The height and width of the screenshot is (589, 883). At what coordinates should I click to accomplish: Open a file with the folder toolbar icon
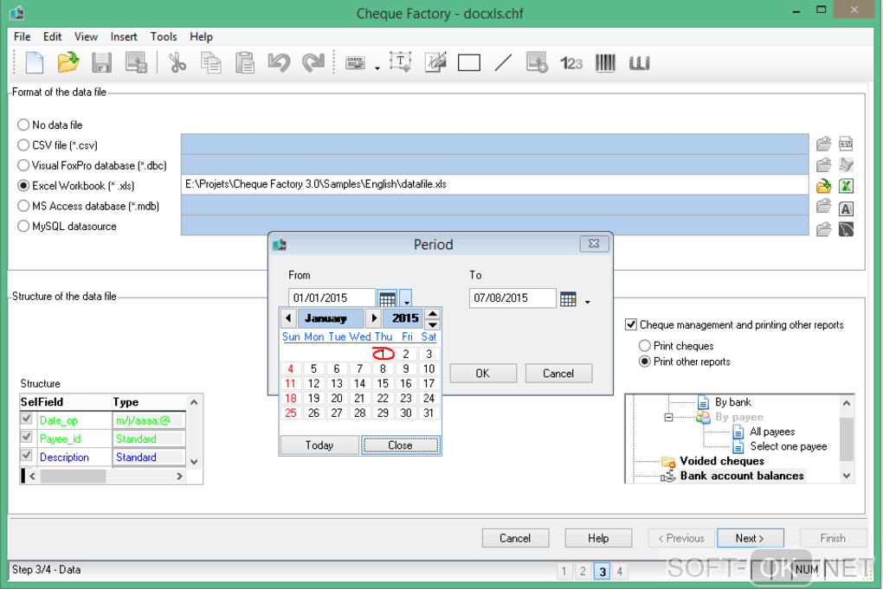(x=68, y=62)
